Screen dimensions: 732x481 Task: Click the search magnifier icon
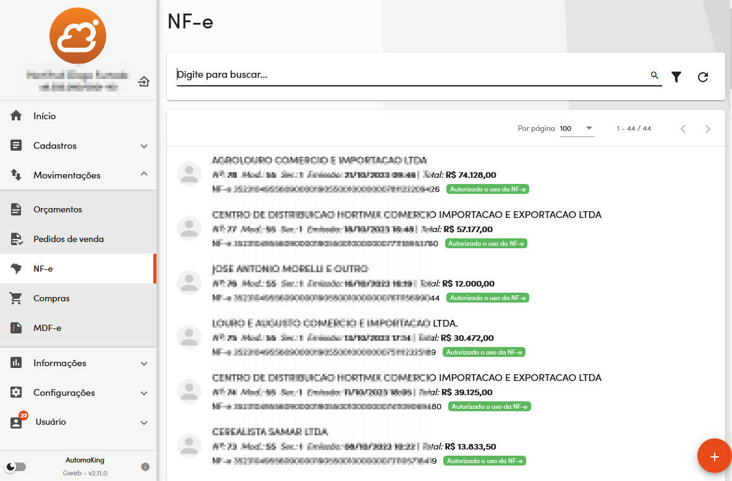click(x=654, y=75)
